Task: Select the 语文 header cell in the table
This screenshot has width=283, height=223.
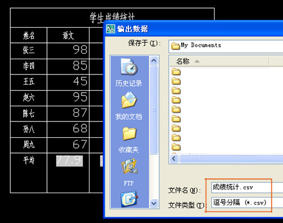Action: [x=68, y=35]
